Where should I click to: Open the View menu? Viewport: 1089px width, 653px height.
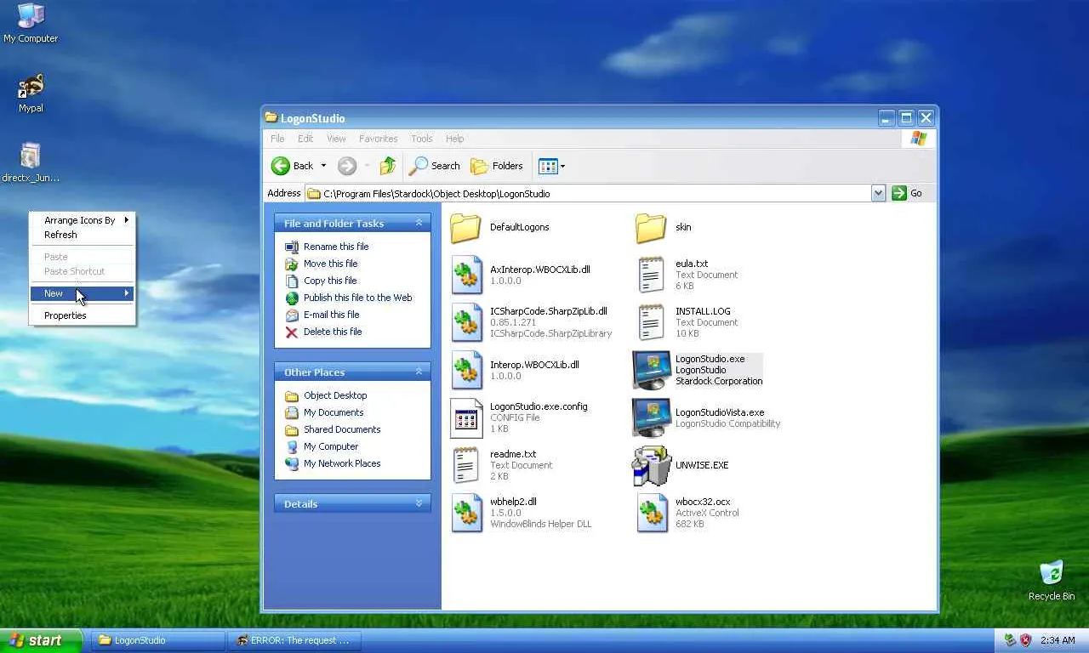(336, 139)
